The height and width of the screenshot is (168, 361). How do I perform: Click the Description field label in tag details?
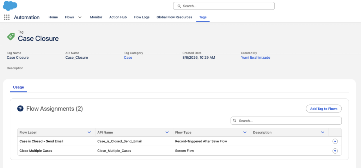pos(15,68)
